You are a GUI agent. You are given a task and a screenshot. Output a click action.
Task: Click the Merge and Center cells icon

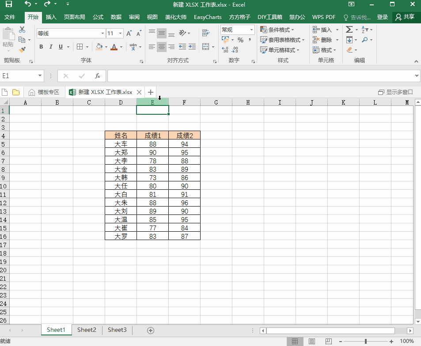click(x=206, y=47)
